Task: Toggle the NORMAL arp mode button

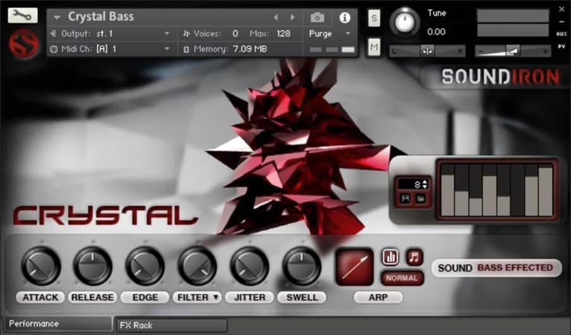Action: 402,278
